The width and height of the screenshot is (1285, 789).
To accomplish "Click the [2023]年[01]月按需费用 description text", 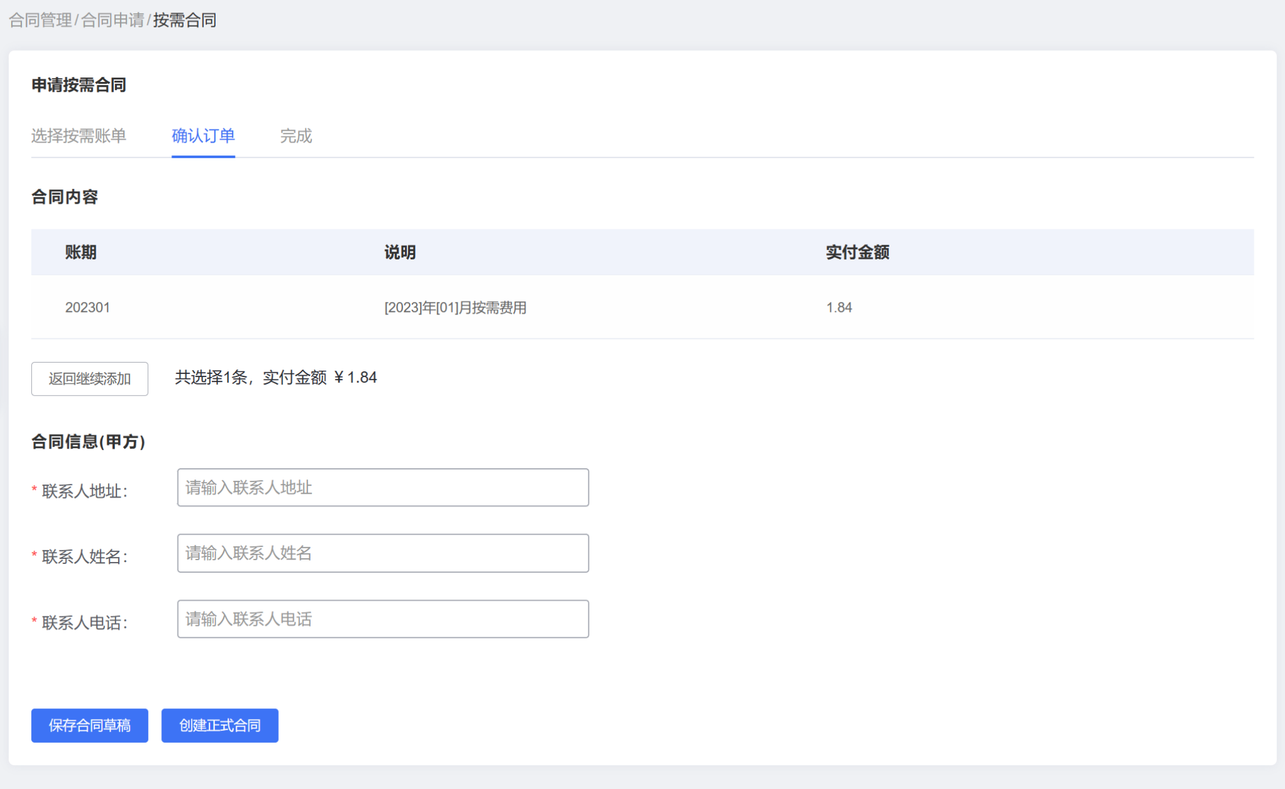I will (x=455, y=307).
